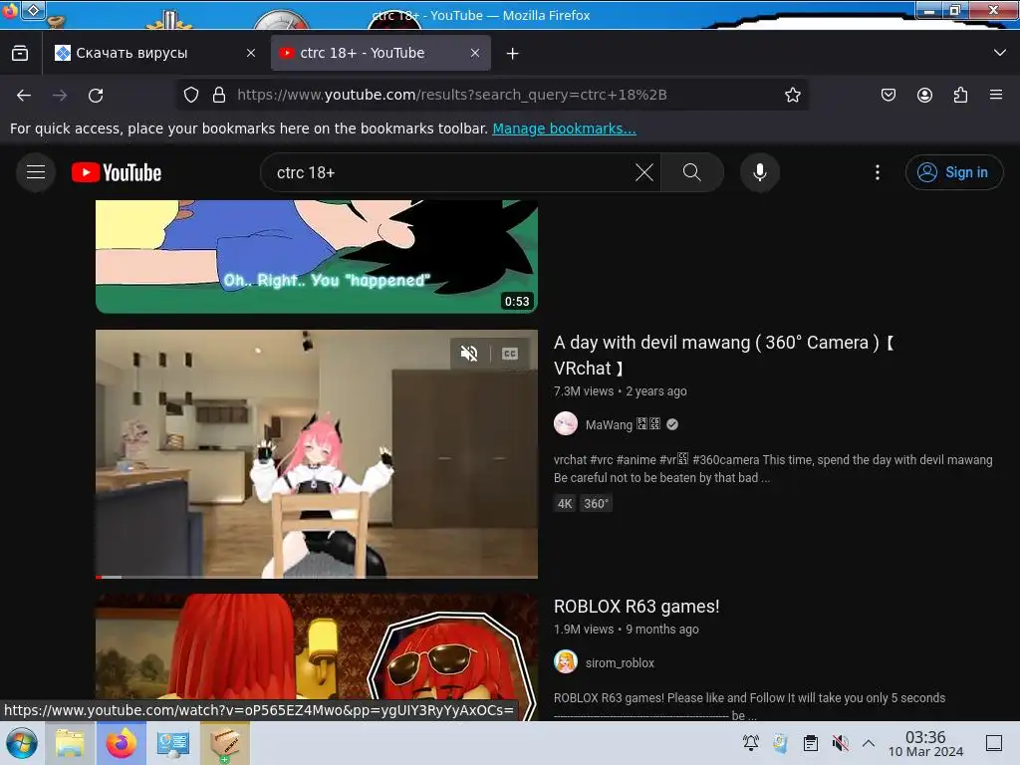Search with your voice microphone
The image size is (1020, 765).
760,172
